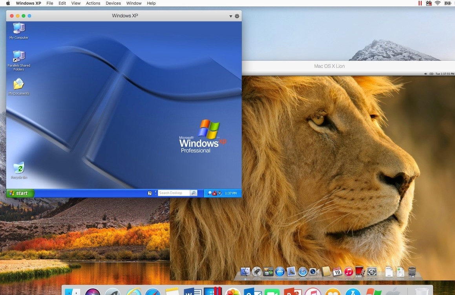The image size is (455, 295).
Task: Open the gear settings icon in Windows XP title bar
Action: pyautogui.click(x=237, y=16)
